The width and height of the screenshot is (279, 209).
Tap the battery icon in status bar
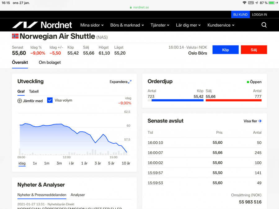tap(272, 3)
